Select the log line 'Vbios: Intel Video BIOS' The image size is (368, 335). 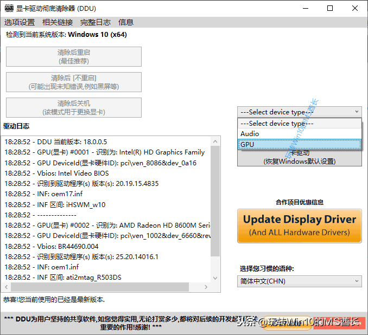coord(56,173)
